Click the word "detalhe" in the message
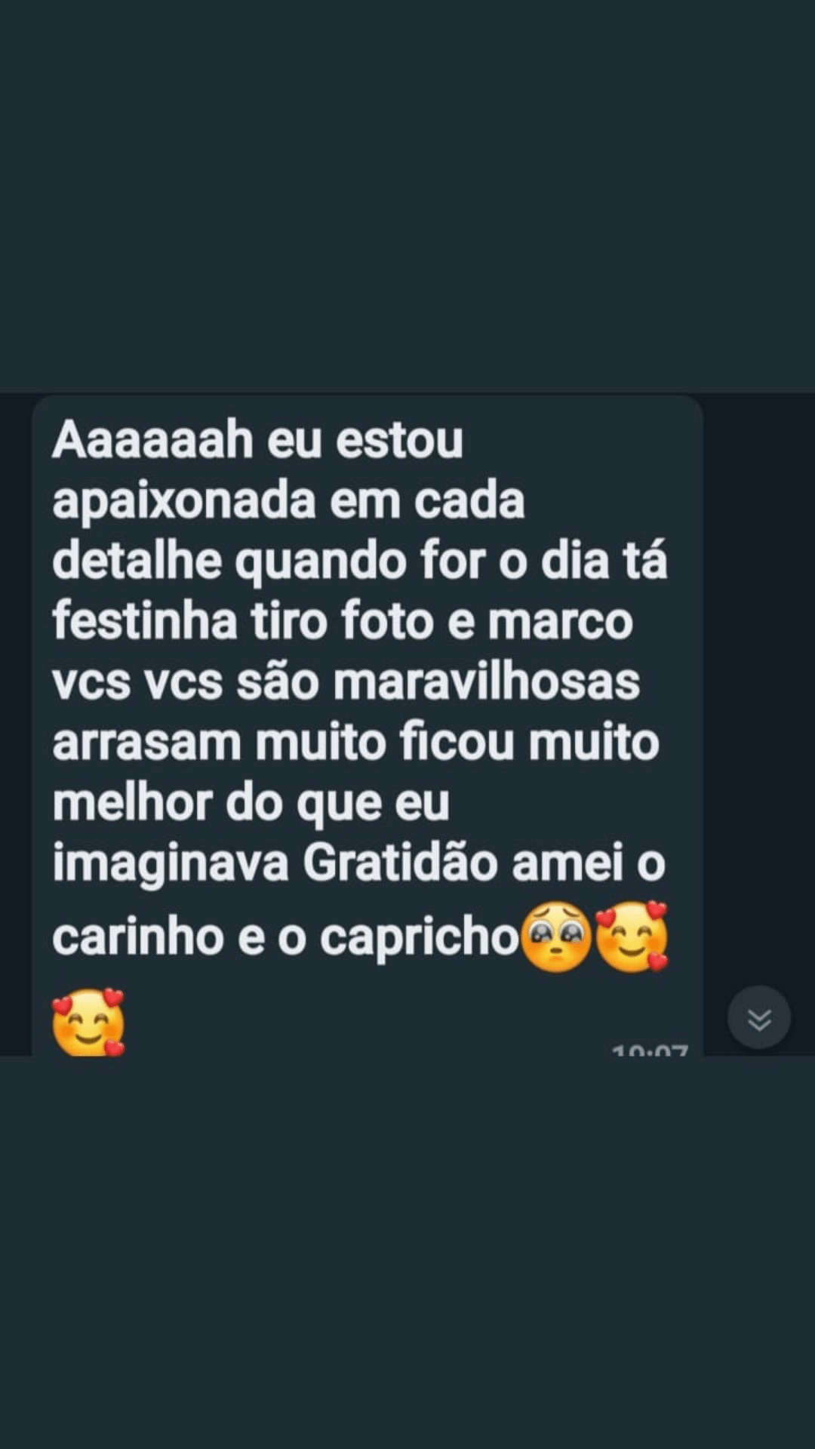This screenshot has width=815, height=1449. [x=137, y=561]
